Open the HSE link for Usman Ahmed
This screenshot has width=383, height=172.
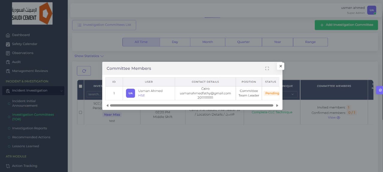point(141,95)
